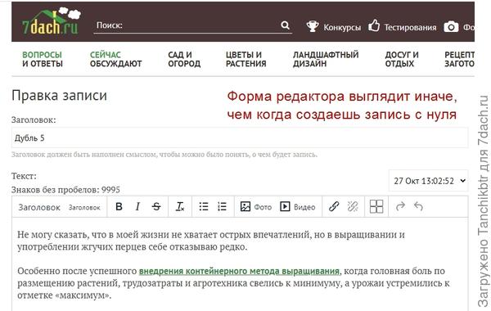Click the search magnifier icon
Image resolution: width=491 pixels, height=311 pixels.
click(x=285, y=25)
